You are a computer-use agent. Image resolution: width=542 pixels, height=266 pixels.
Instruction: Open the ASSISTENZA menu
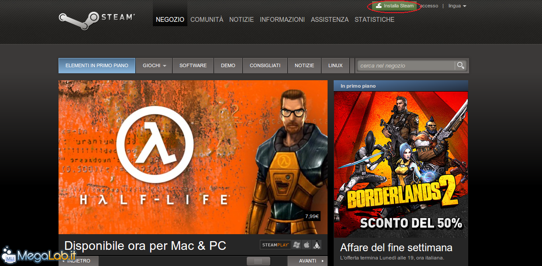pyautogui.click(x=330, y=20)
